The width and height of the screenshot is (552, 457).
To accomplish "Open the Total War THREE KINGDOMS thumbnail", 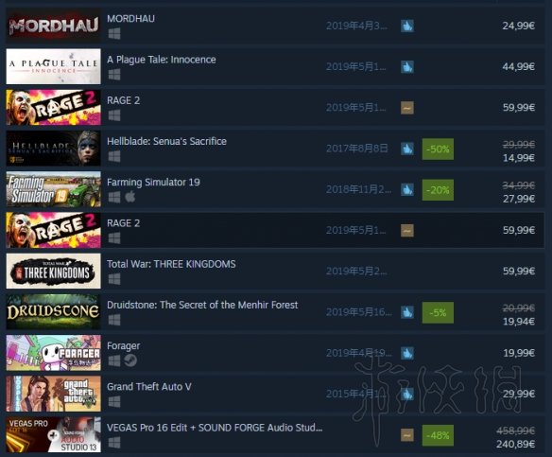I will (x=54, y=271).
